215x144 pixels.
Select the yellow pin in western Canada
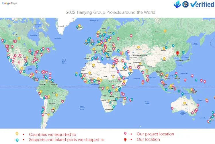19,38
